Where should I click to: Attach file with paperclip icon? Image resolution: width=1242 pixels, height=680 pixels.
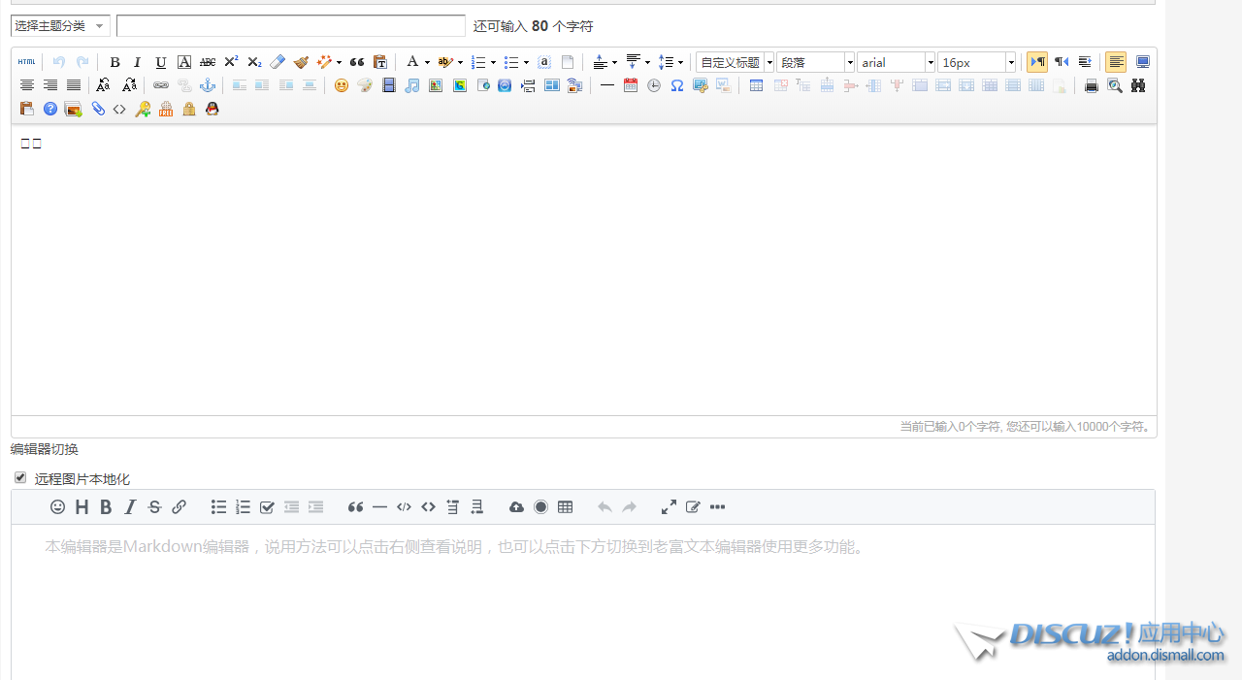point(97,109)
